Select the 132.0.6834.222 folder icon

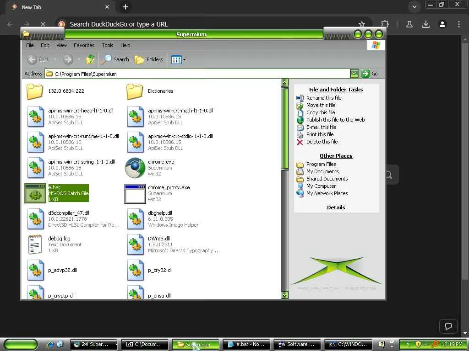pyautogui.click(x=35, y=91)
